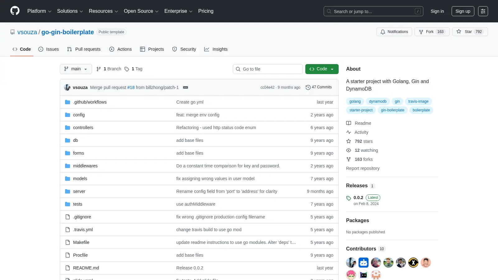Click the fork icon beside 163 forks
Image resolution: width=498 pixels, height=280 pixels.
click(349, 159)
